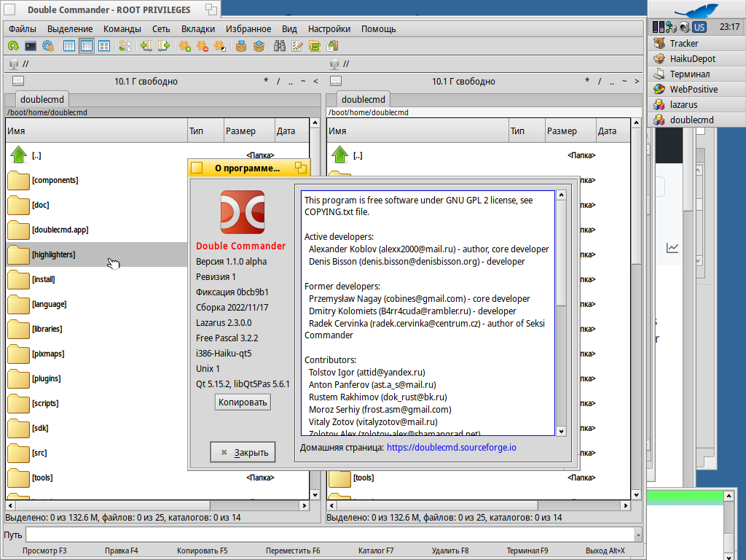Image resolution: width=746 pixels, height=560 pixels.
Task: Open the Команды menu
Action: coord(122,29)
